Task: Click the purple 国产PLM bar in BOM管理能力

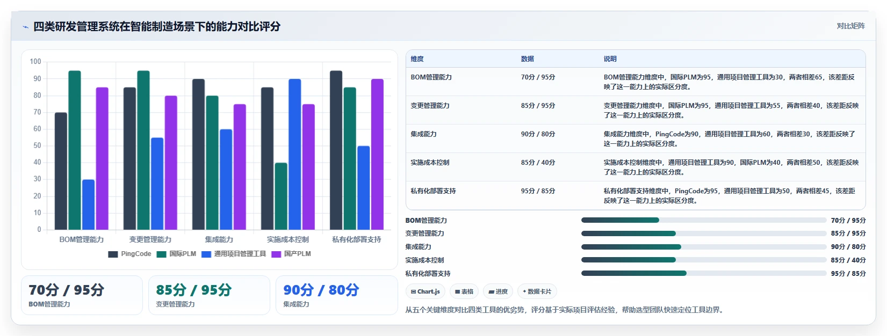Action: (102, 158)
